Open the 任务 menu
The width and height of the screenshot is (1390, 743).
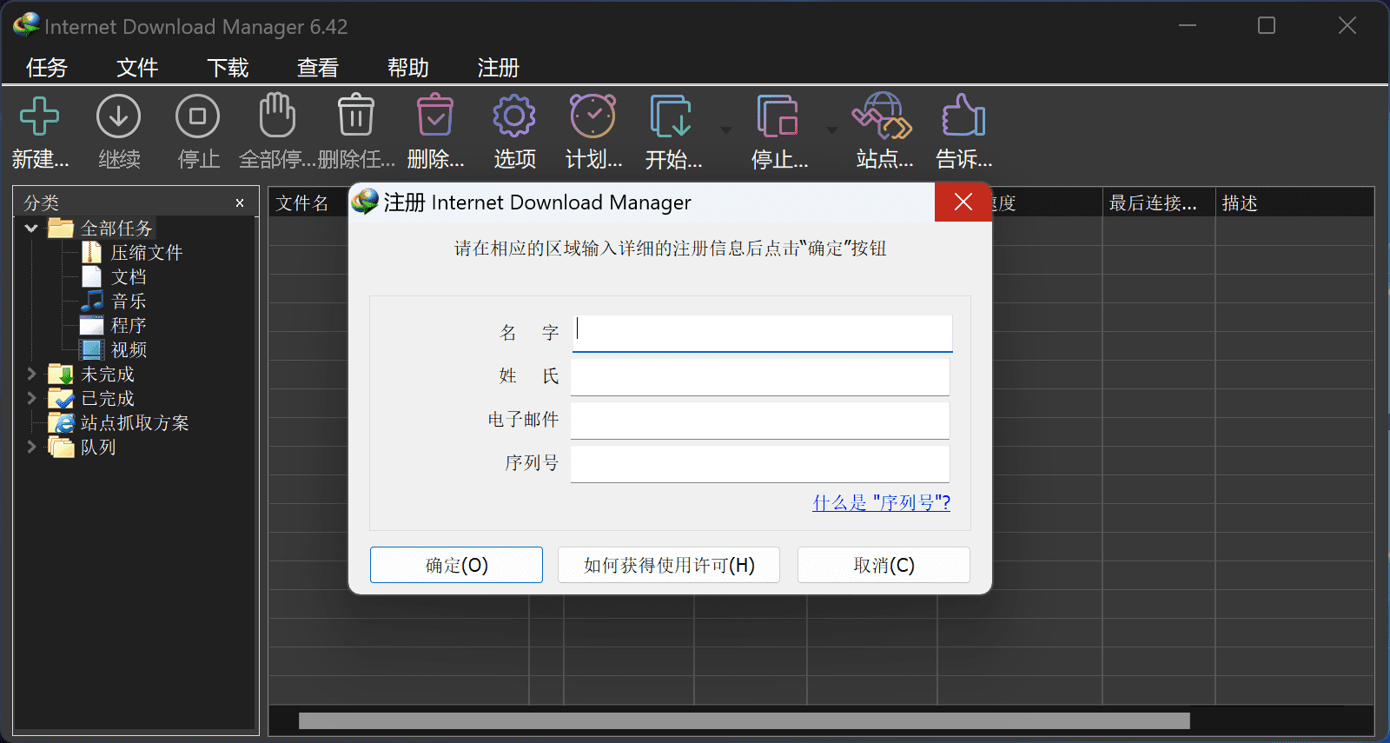47,68
